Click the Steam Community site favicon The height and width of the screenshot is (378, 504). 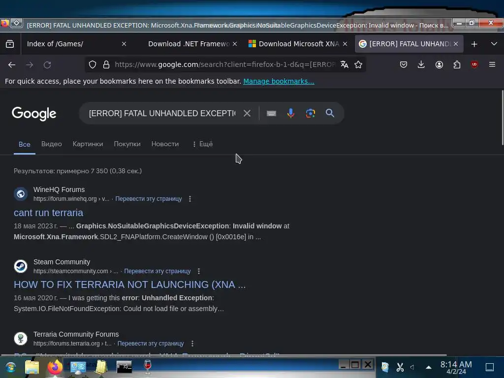pos(21,266)
